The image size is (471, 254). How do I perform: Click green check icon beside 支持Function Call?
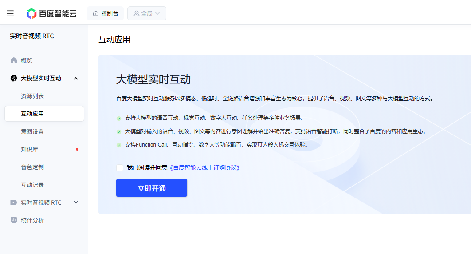click(119, 145)
